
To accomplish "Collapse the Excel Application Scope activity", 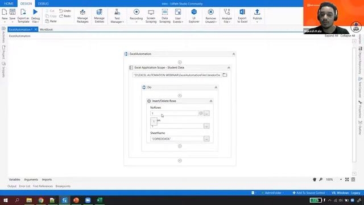I will pyautogui.click(x=229, y=68).
